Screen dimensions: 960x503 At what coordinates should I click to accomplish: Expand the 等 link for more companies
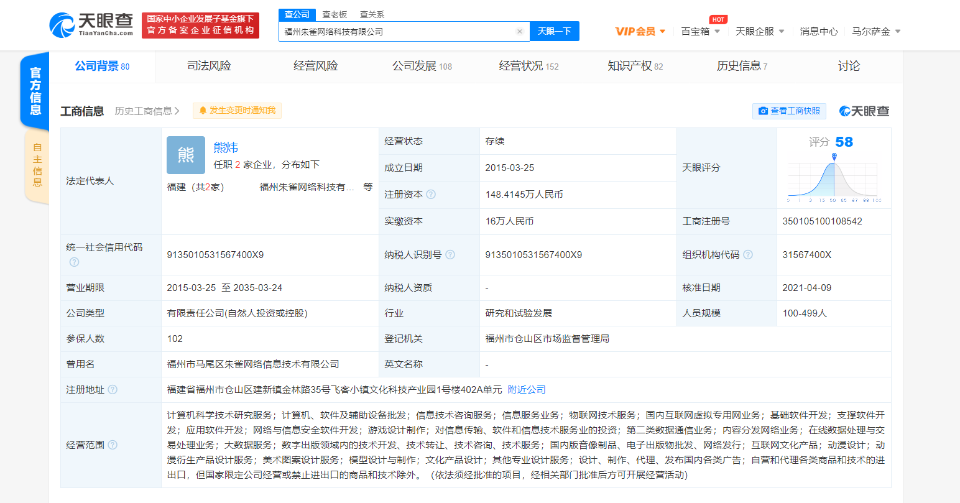368,187
